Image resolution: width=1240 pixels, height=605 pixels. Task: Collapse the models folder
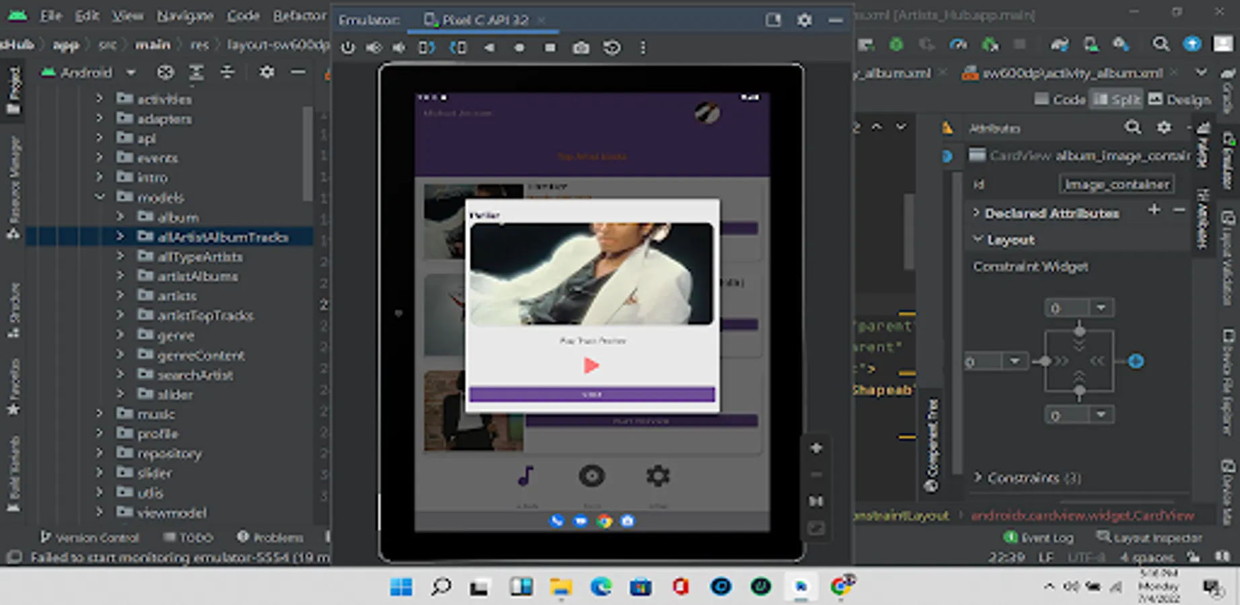pos(100,197)
